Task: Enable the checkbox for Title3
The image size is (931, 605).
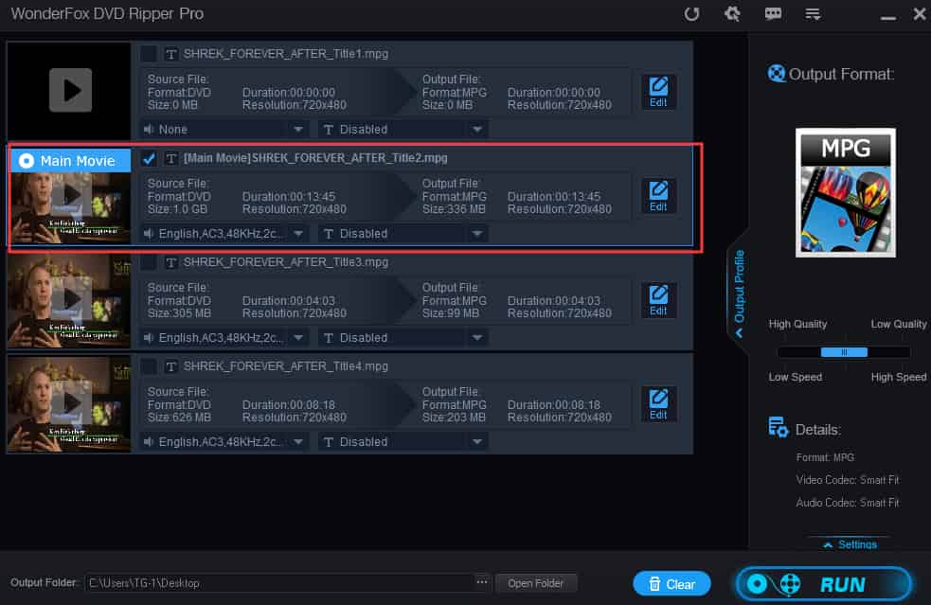Action: 149,262
